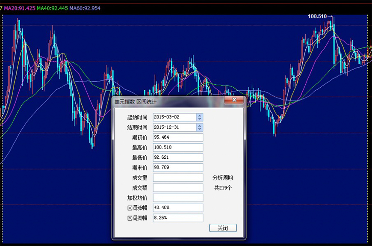Click the empty 成交量 field
This screenshot has height=246, width=372.
pyautogui.click(x=178, y=178)
